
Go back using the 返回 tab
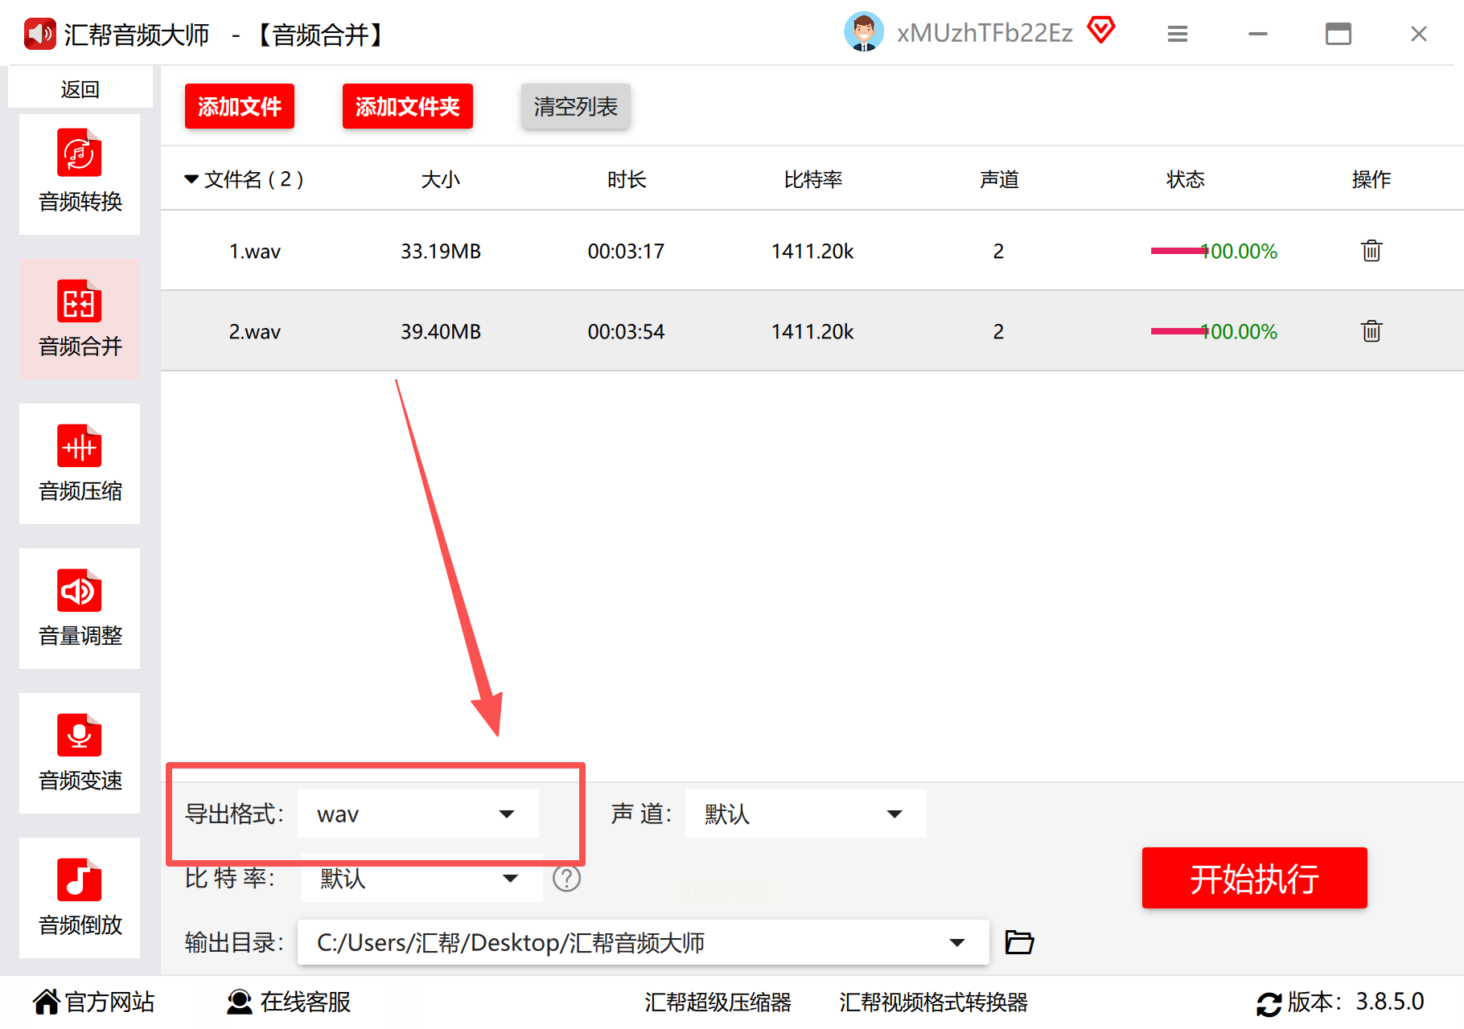(x=80, y=88)
